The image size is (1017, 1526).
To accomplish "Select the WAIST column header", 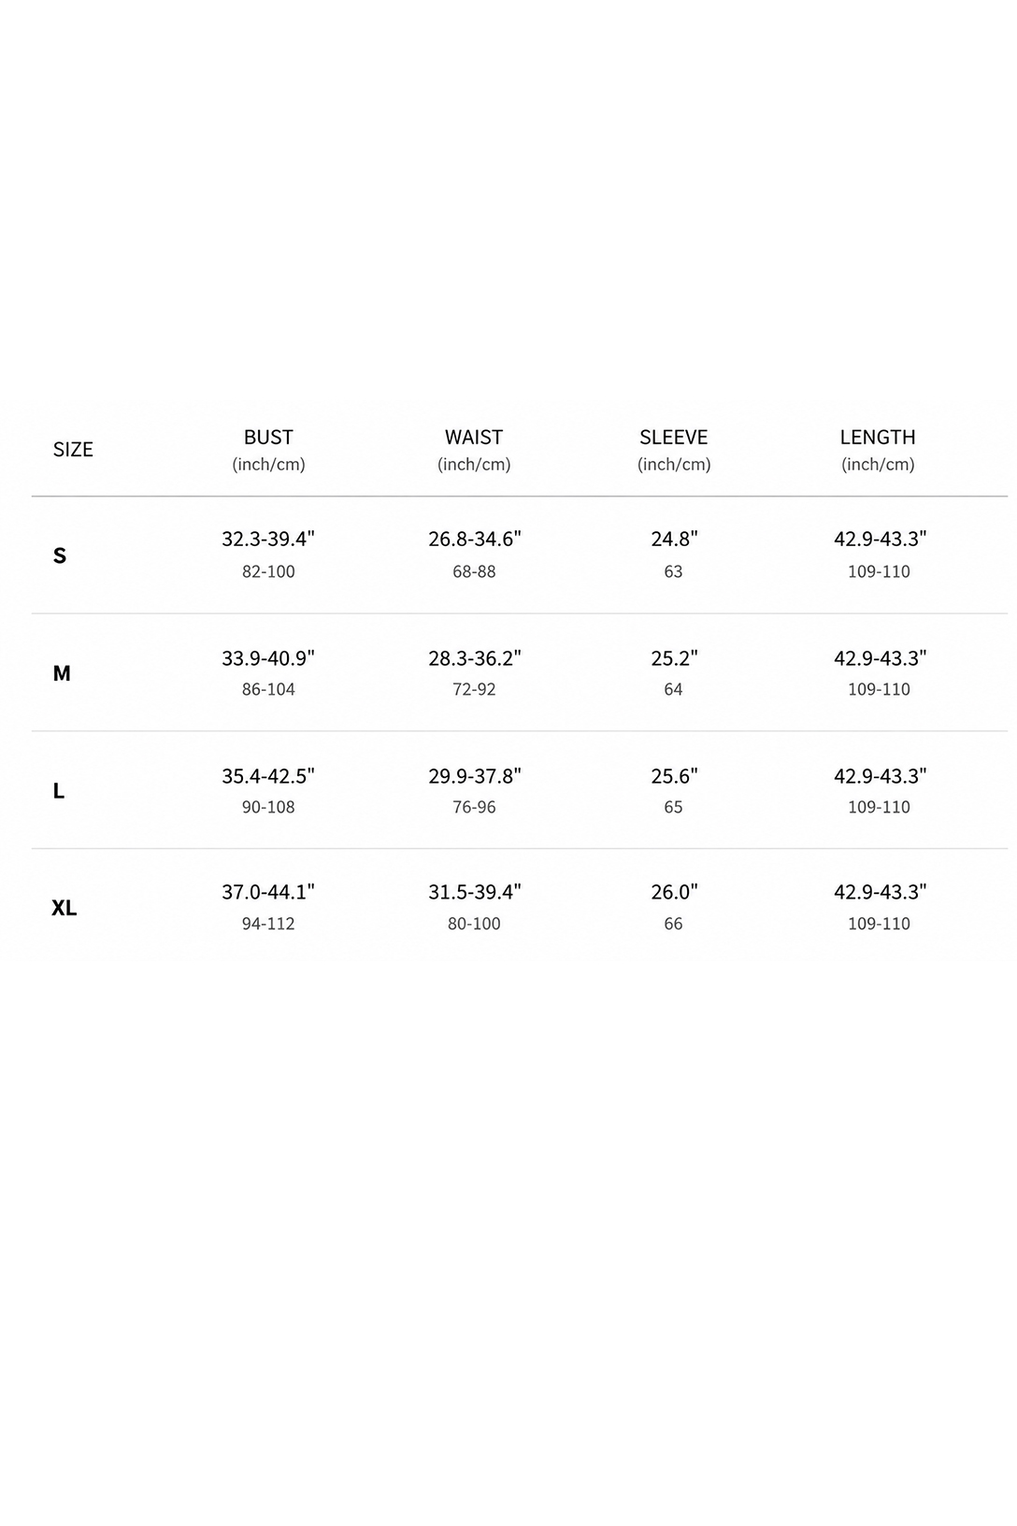I will click(474, 438).
